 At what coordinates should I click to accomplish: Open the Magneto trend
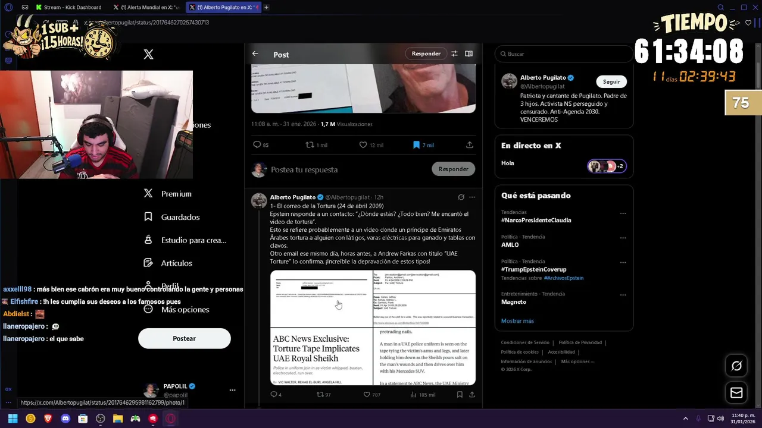pos(513,301)
